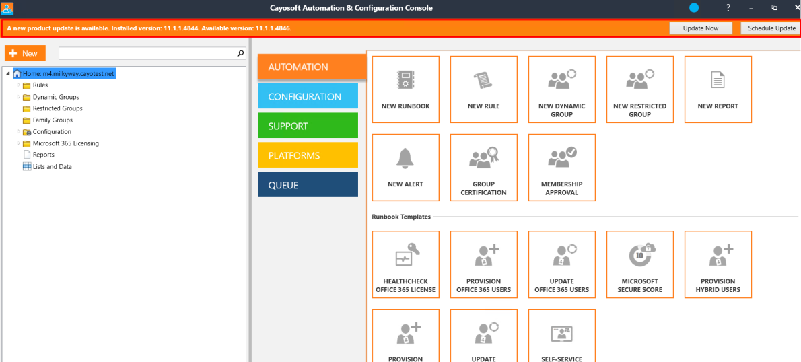Image resolution: width=801 pixels, height=362 pixels.
Task: Click the Update Now button
Action: click(701, 28)
